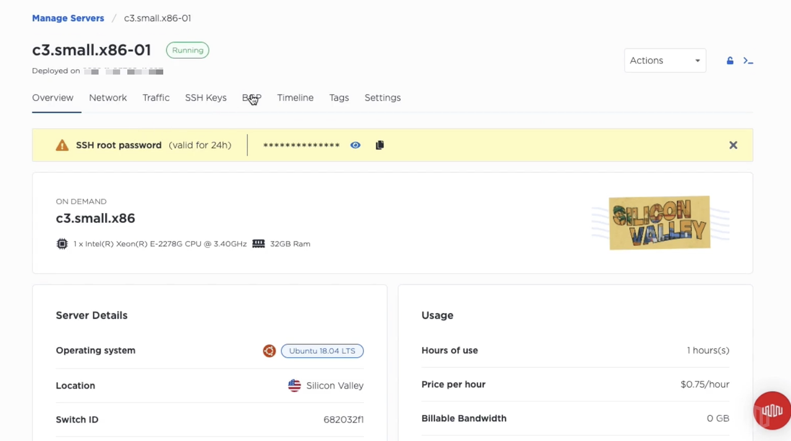Click the Silicon Valley postcard image

pos(659,223)
